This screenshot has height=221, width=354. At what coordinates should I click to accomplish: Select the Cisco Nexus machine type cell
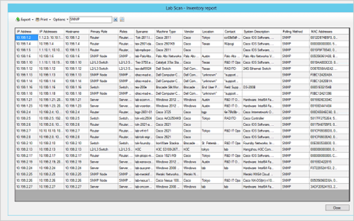pyautogui.click(x=169, y=180)
